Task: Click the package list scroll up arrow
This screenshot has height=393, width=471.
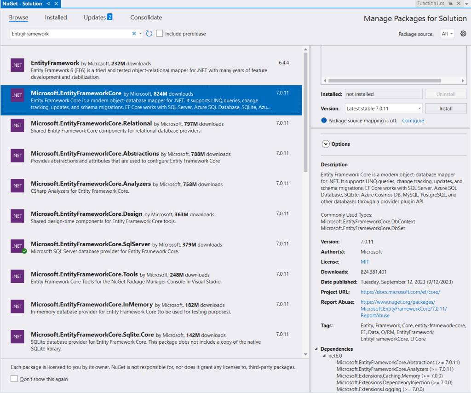Action: [305, 49]
